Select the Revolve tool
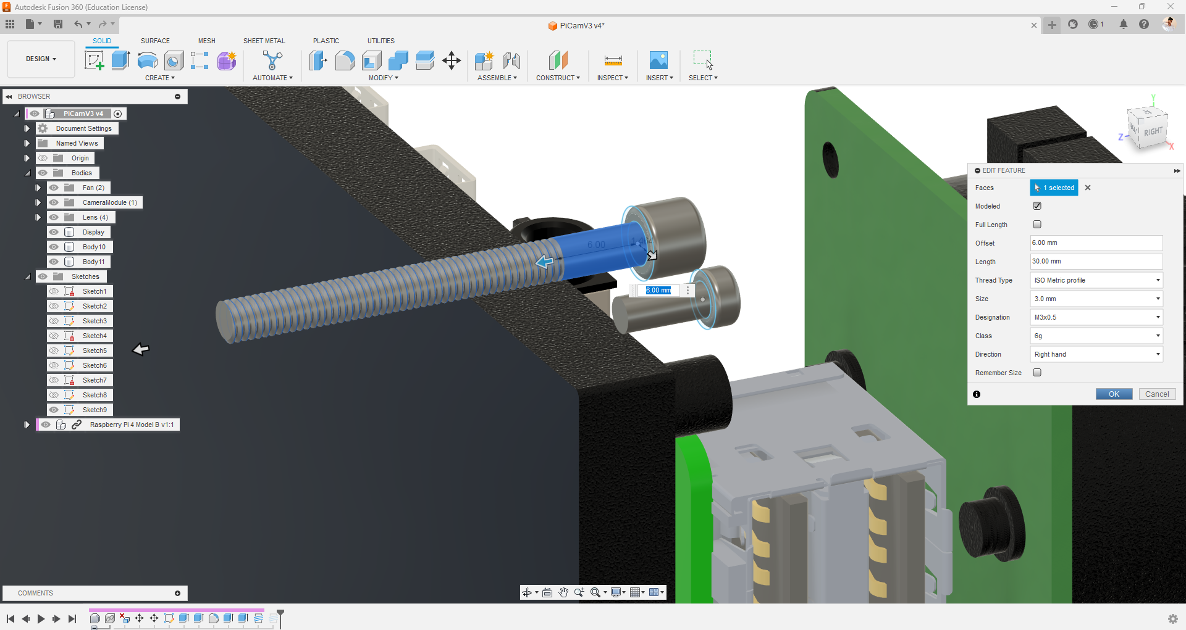1186x630 pixels. point(147,60)
